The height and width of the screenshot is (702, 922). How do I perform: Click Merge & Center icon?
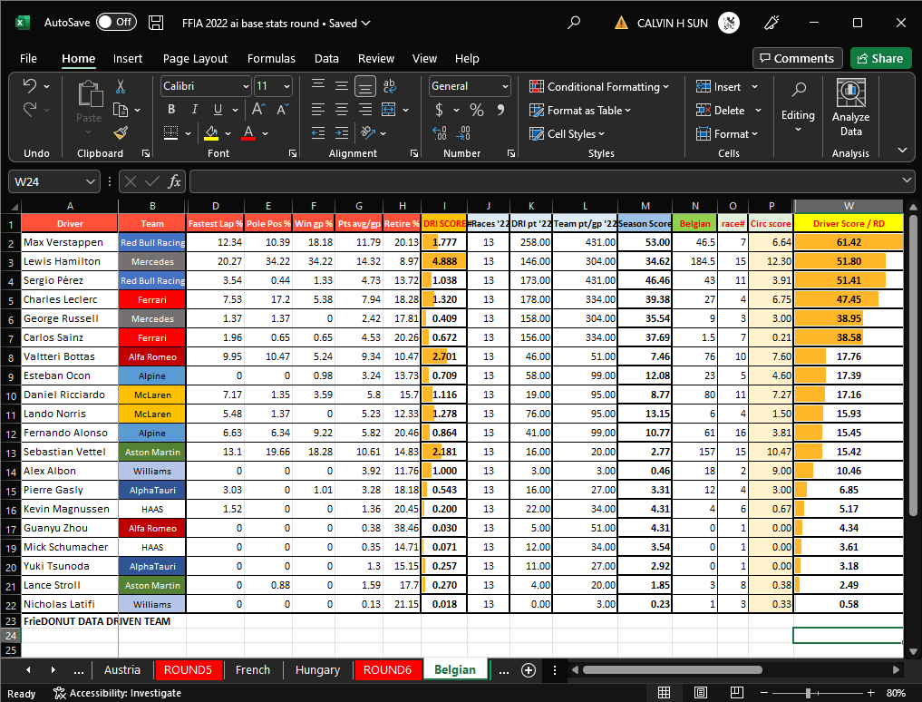coord(389,110)
